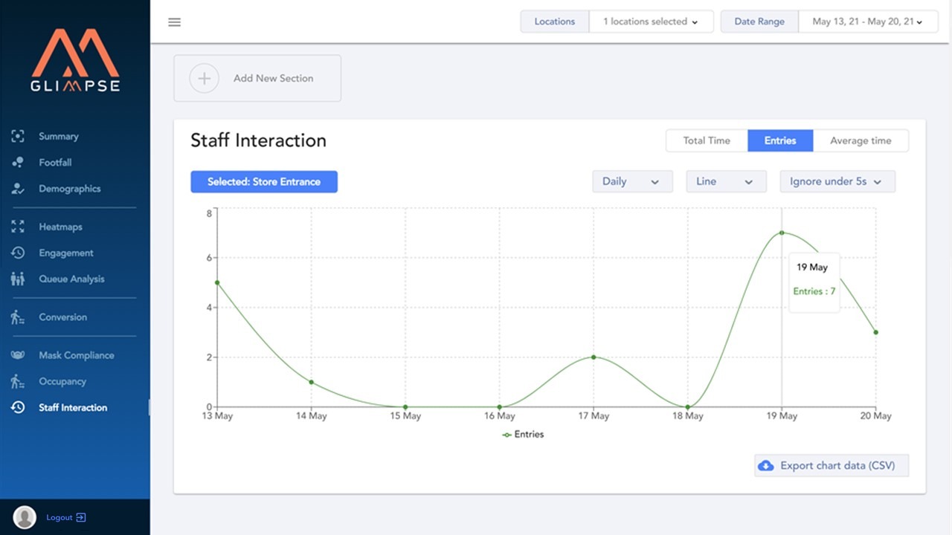Switch to the Total Time tab
This screenshot has height=535, width=952.
pos(706,140)
